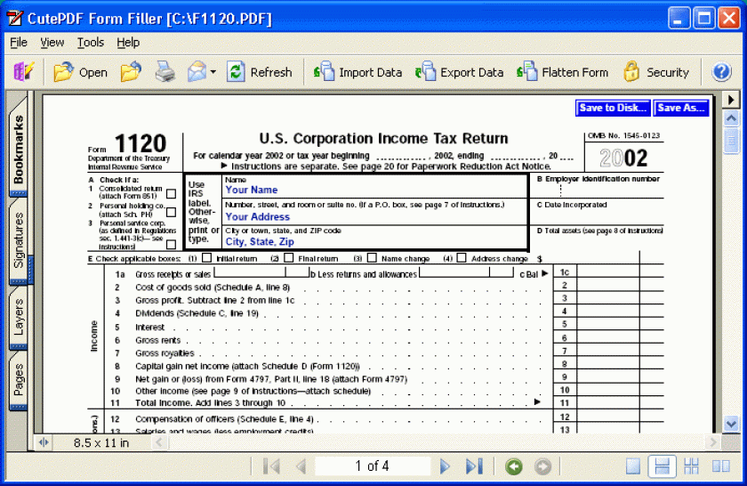Viewport: 747px width, 486px height.
Task: Click the CutePDF purple book icon in toolbar
Action: coord(24,72)
